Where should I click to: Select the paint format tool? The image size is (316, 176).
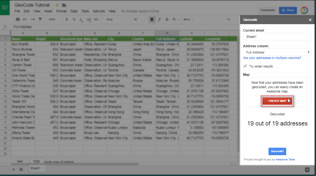pos(40,19)
